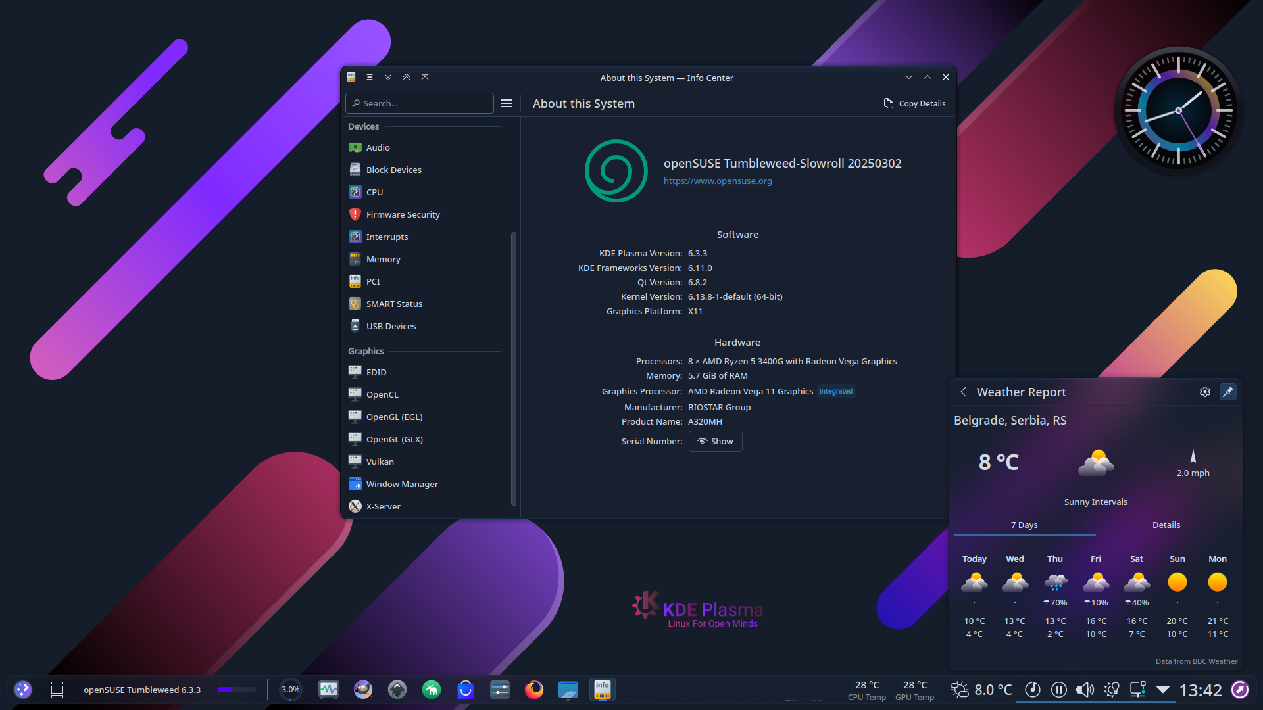Open the window list taskbar icon
This screenshot has height=710, width=1263.
[x=57, y=690]
